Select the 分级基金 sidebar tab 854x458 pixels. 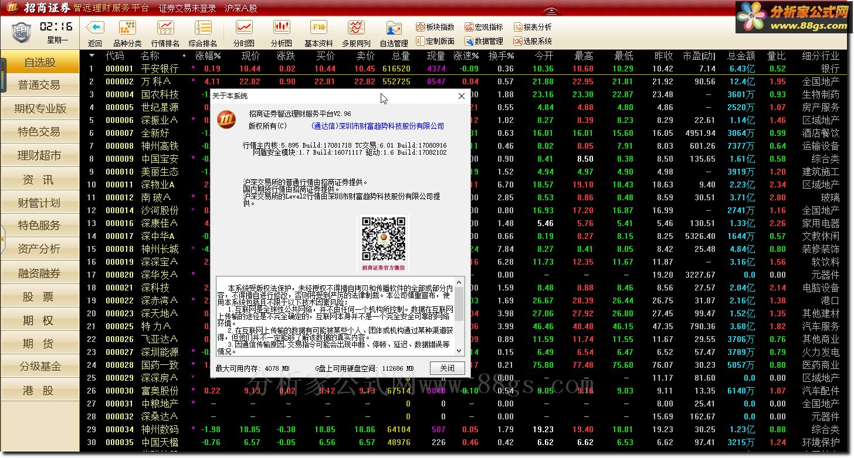pos(40,367)
